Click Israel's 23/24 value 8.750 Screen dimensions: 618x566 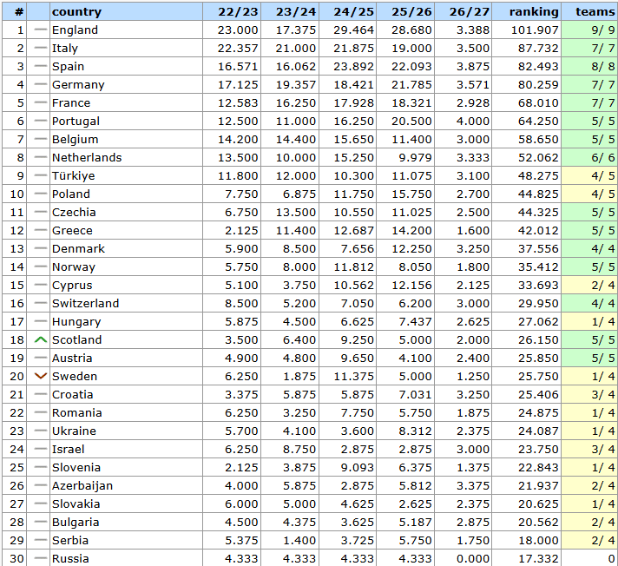tap(299, 450)
